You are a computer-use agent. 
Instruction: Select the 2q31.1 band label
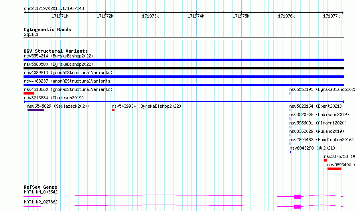tap(31, 34)
